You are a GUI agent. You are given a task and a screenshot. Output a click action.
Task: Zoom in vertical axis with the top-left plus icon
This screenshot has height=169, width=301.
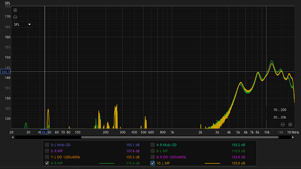(x=15, y=10)
